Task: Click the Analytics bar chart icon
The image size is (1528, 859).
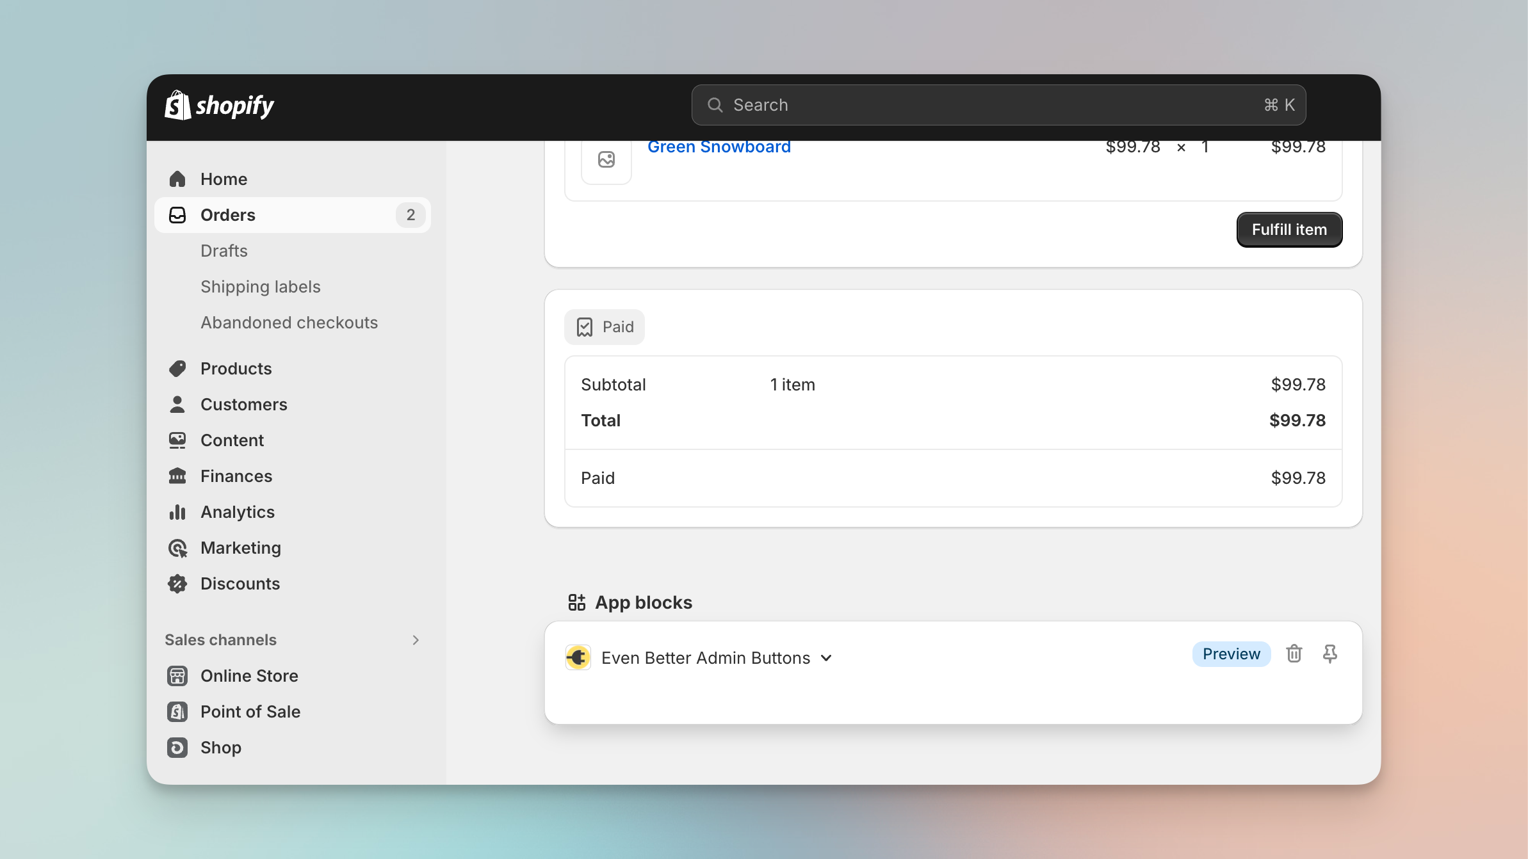Action: point(177,512)
